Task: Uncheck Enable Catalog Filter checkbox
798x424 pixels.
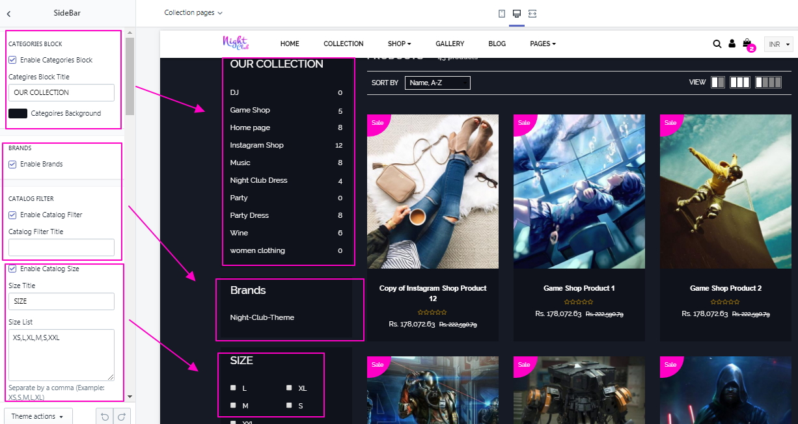Action: point(12,215)
